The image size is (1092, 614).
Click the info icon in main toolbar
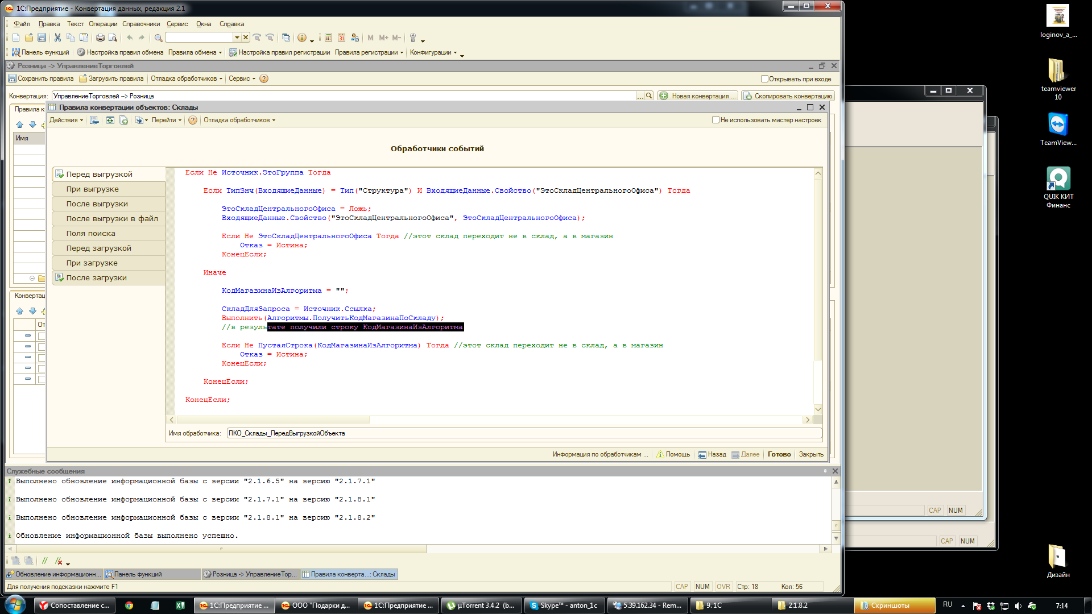pyautogui.click(x=302, y=38)
